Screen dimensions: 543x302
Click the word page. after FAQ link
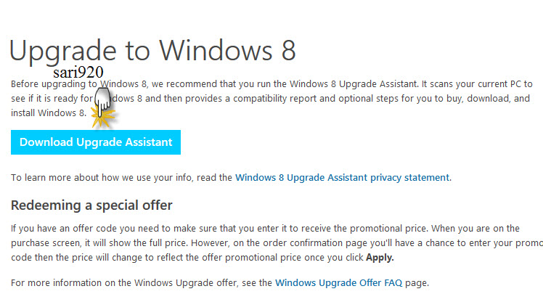[417, 283]
